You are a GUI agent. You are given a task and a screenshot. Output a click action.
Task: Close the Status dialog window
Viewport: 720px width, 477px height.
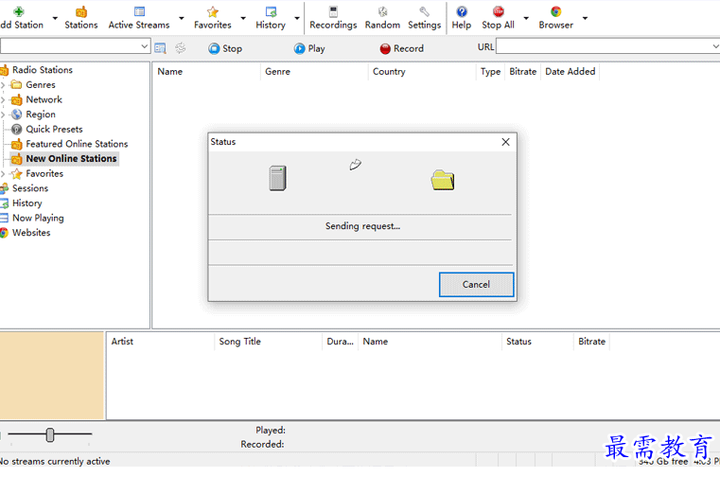[505, 142]
